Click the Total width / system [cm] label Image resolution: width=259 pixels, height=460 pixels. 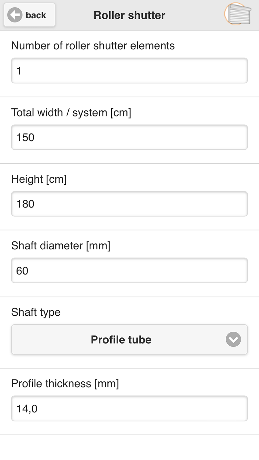[x=71, y=113]
